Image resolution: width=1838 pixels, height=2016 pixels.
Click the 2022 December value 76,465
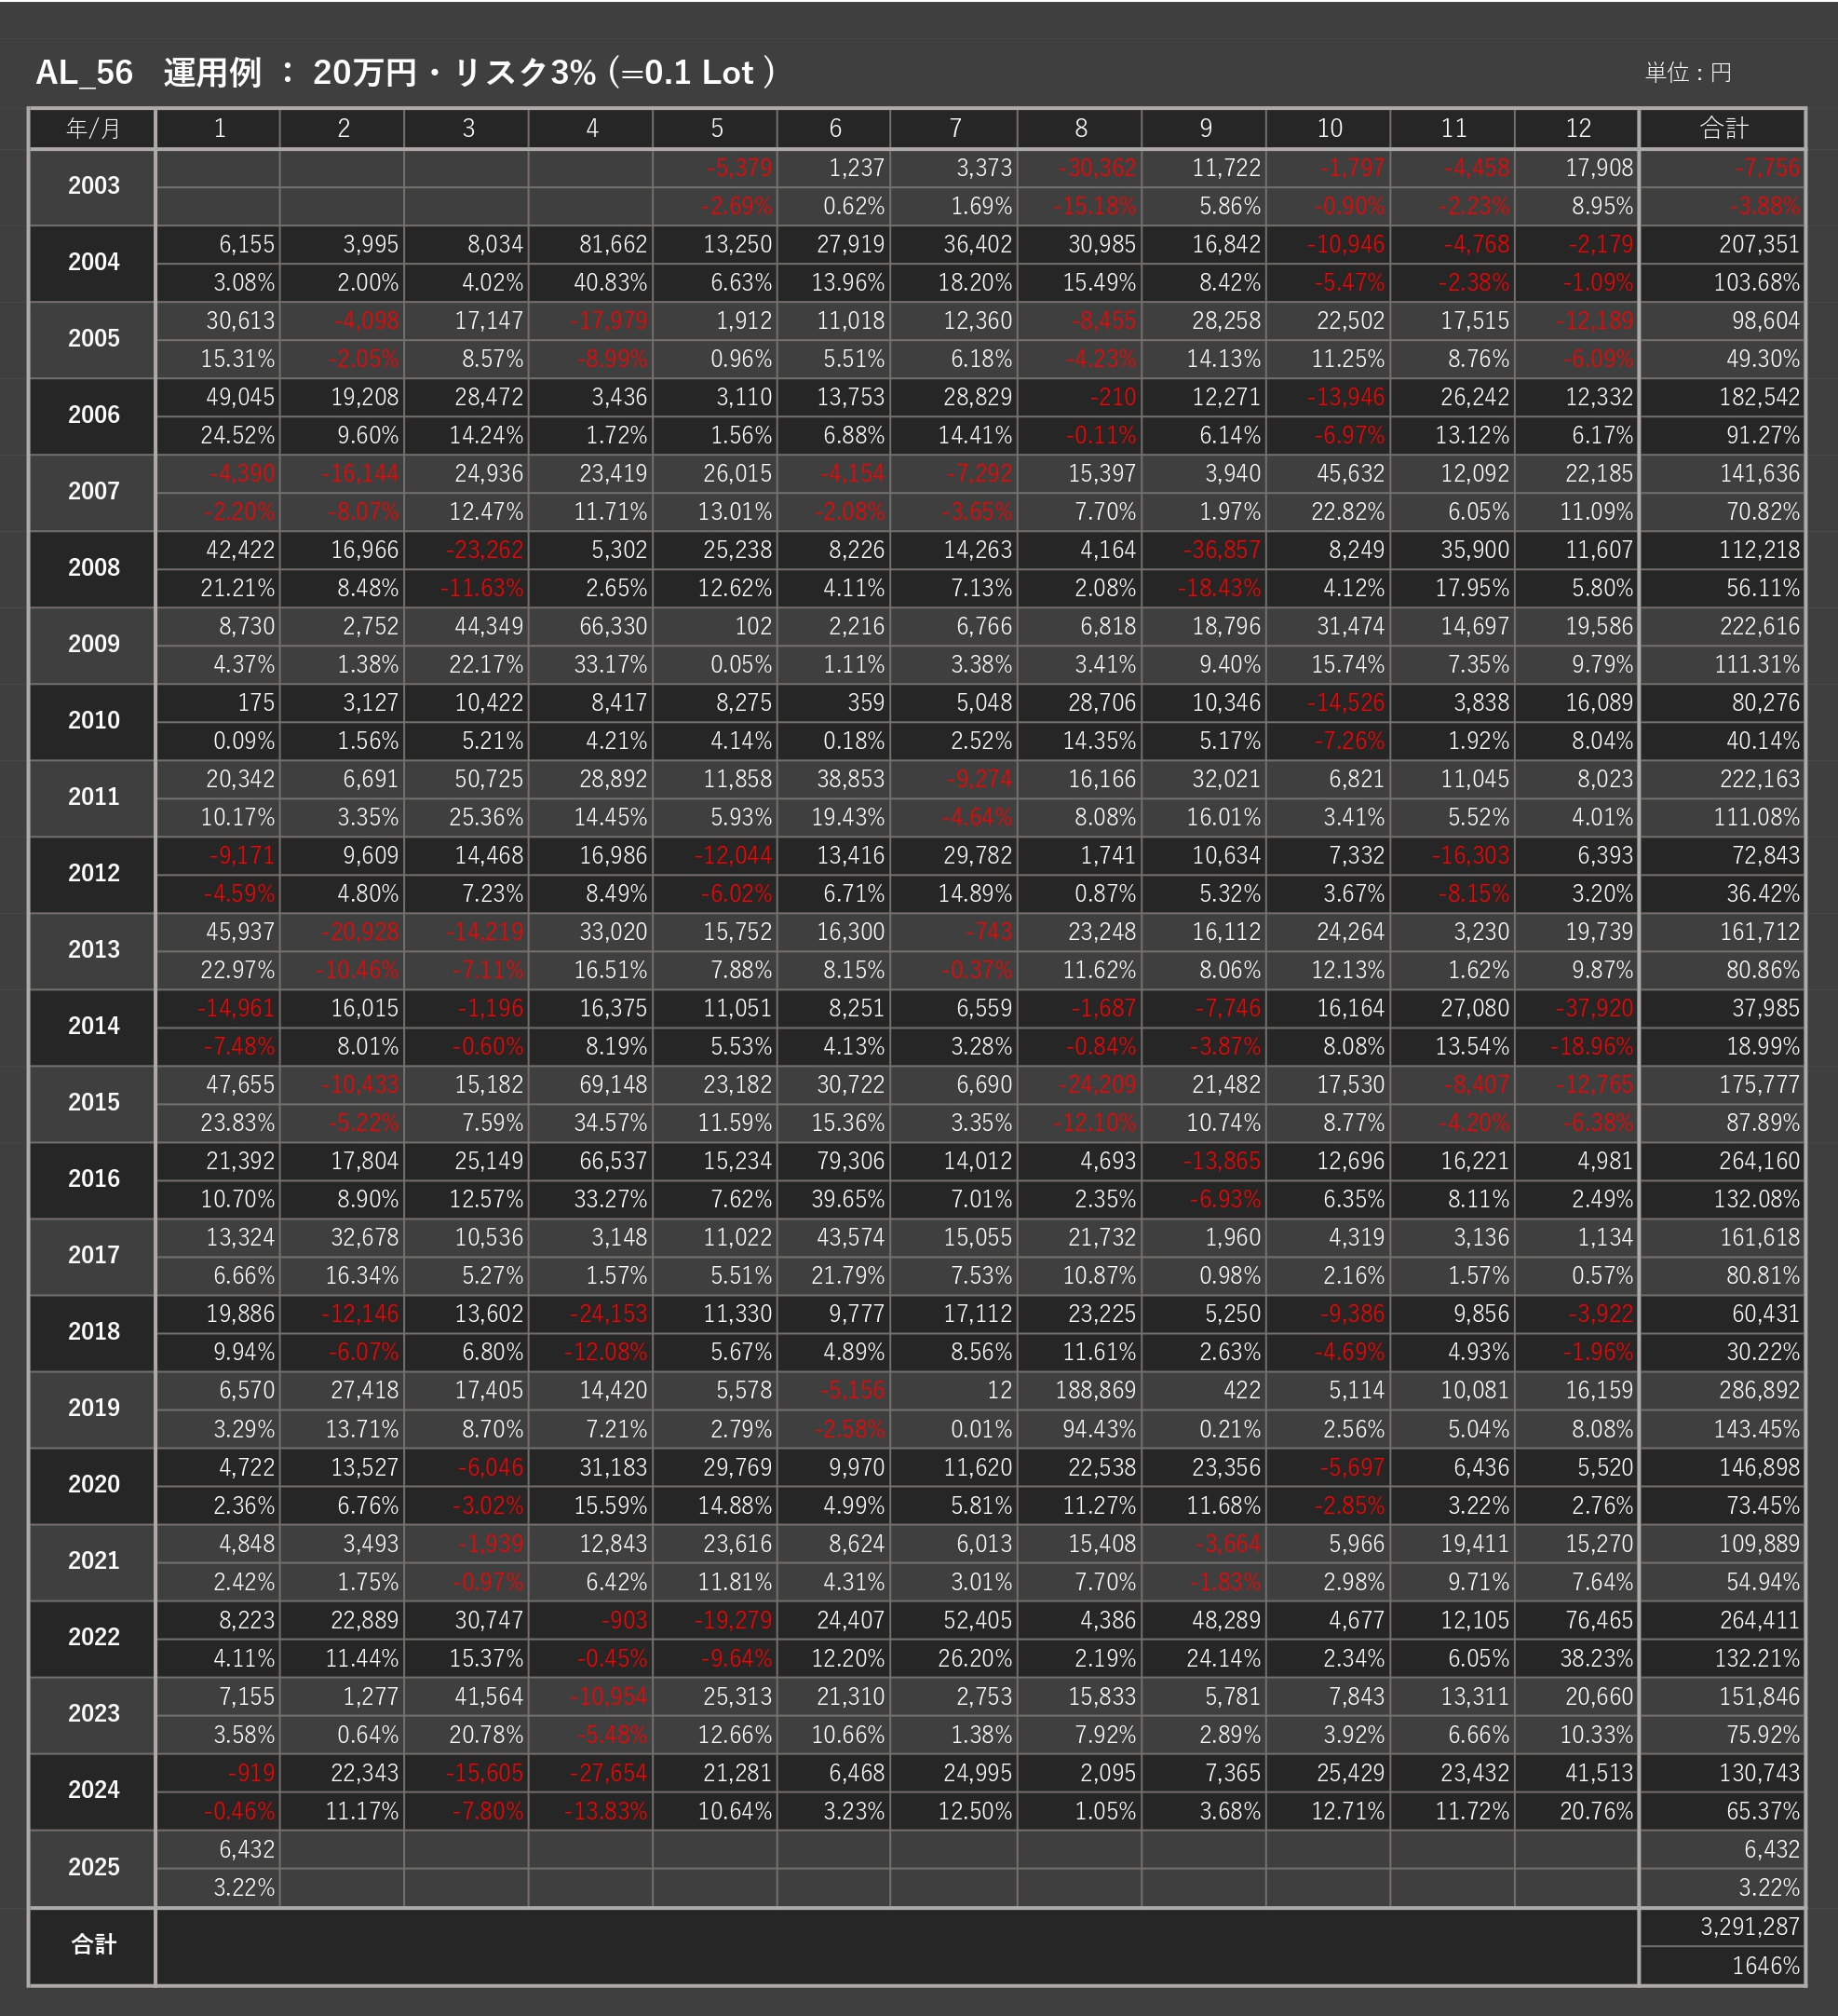click(1598, 1620)
